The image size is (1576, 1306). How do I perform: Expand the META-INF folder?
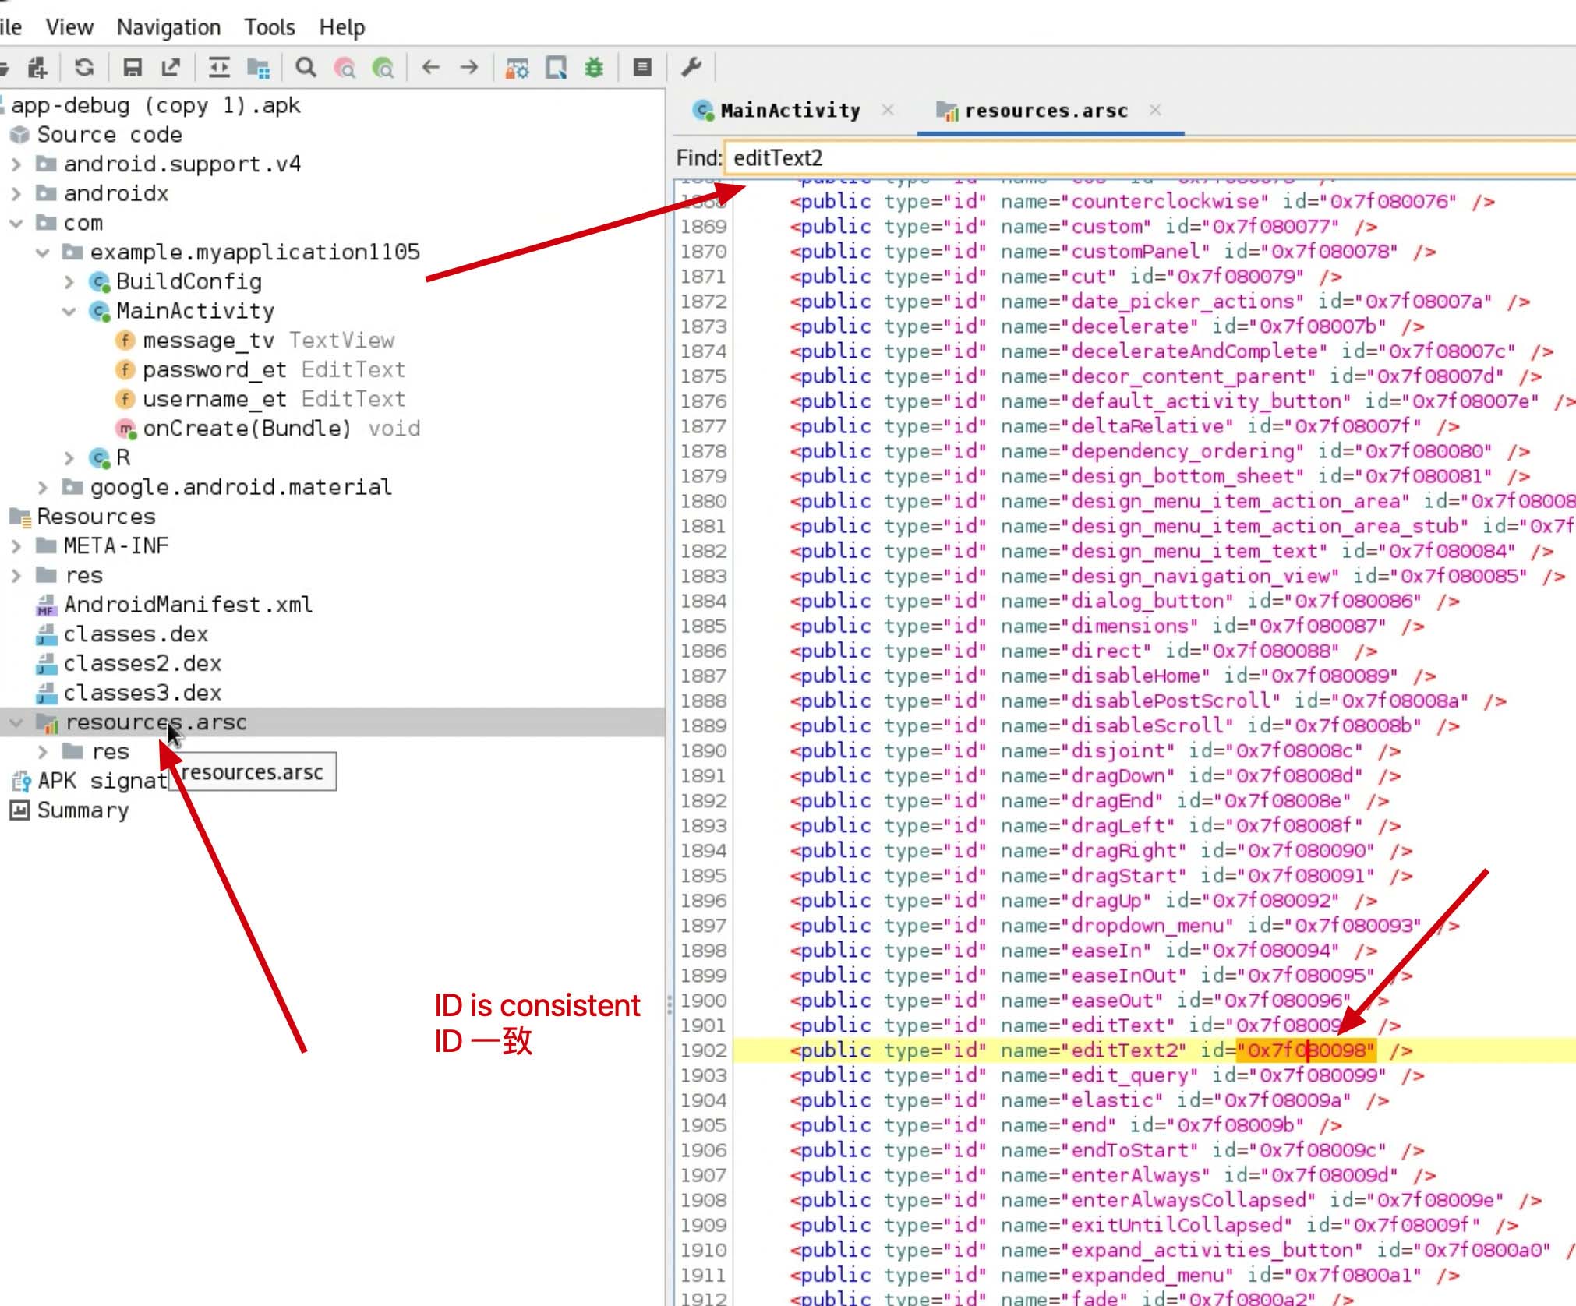[16, 546]
